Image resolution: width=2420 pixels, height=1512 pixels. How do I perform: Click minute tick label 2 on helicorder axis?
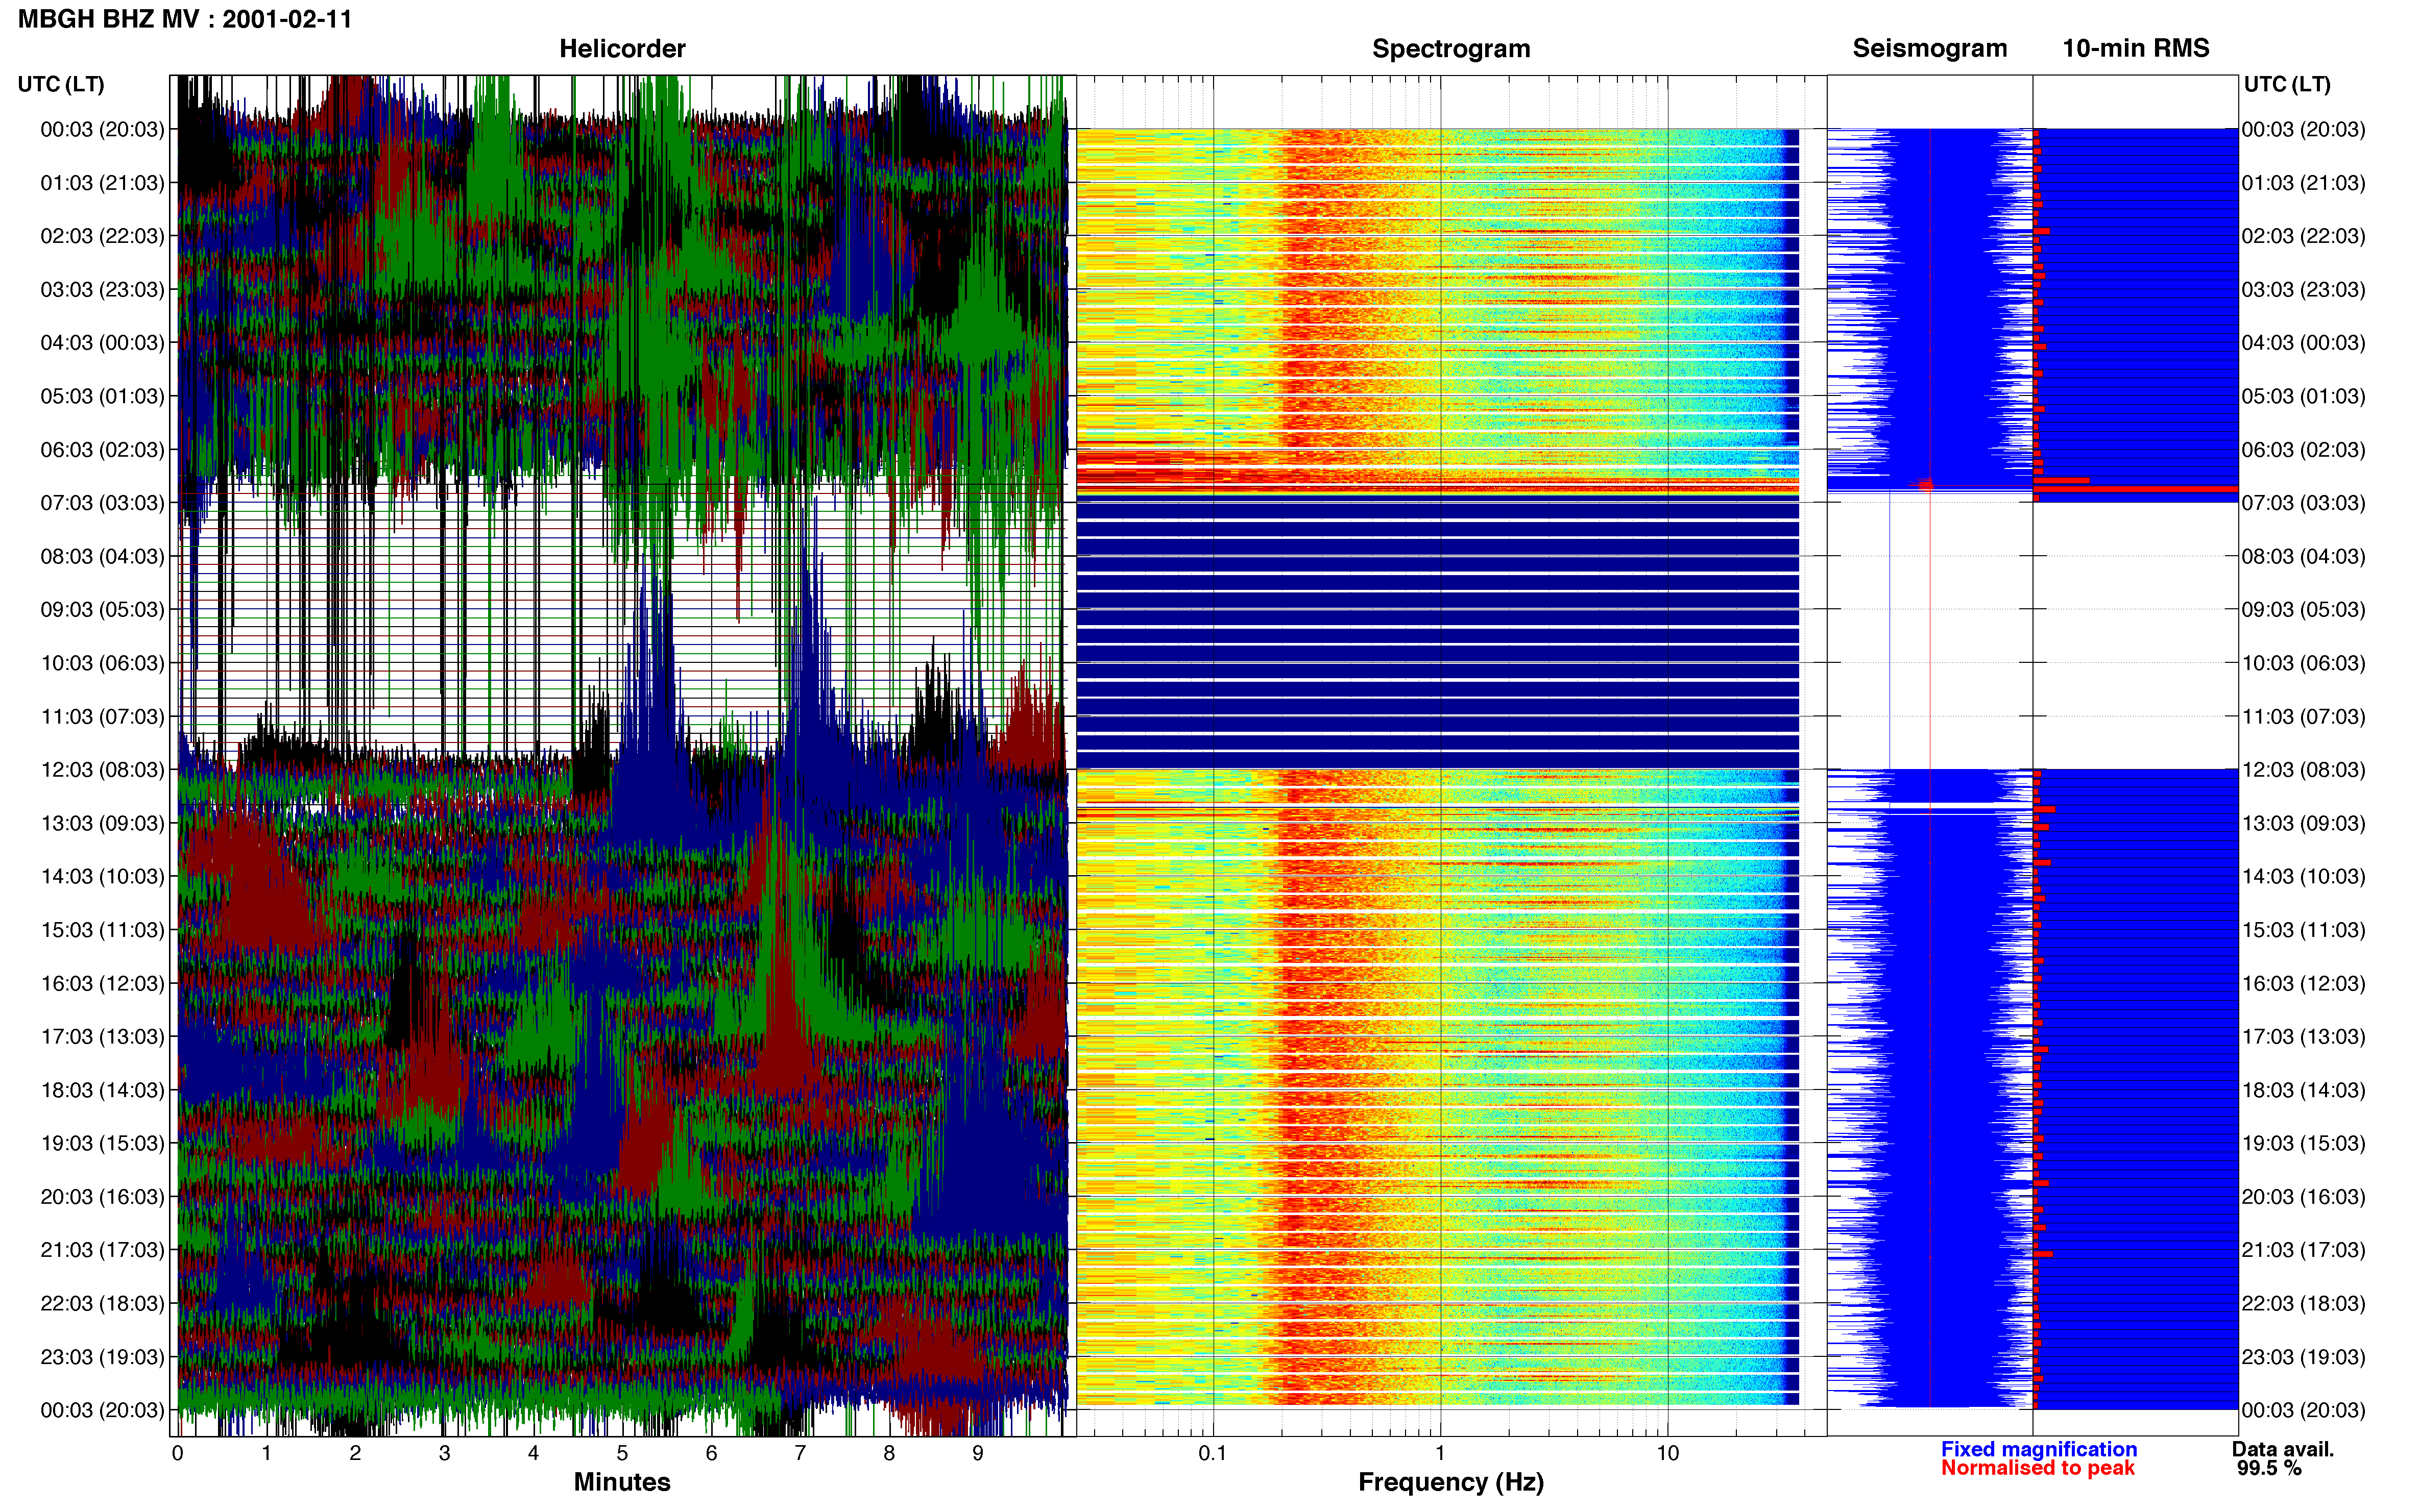pos(355,1453)
